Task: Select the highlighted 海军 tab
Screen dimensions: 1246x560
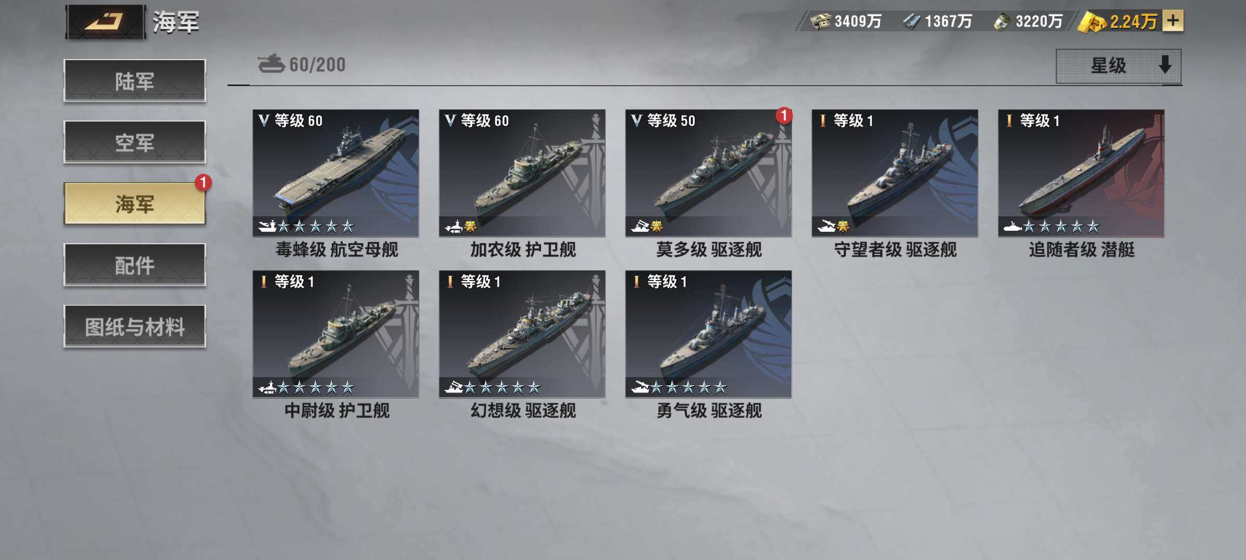Action: point(134,204)
